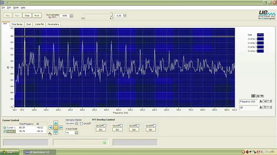Switch to the Time Series tab
The image size is (277, 155).
(x=17, y=24)
